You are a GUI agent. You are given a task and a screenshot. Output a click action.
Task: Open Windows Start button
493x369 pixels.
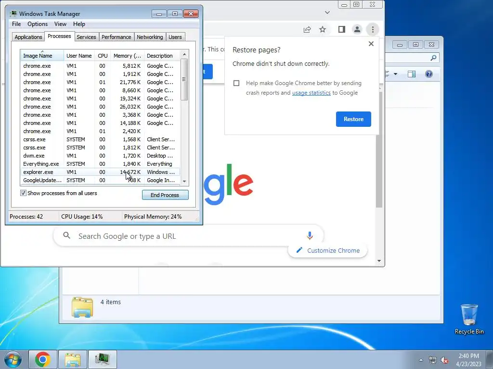coord(13,359)
